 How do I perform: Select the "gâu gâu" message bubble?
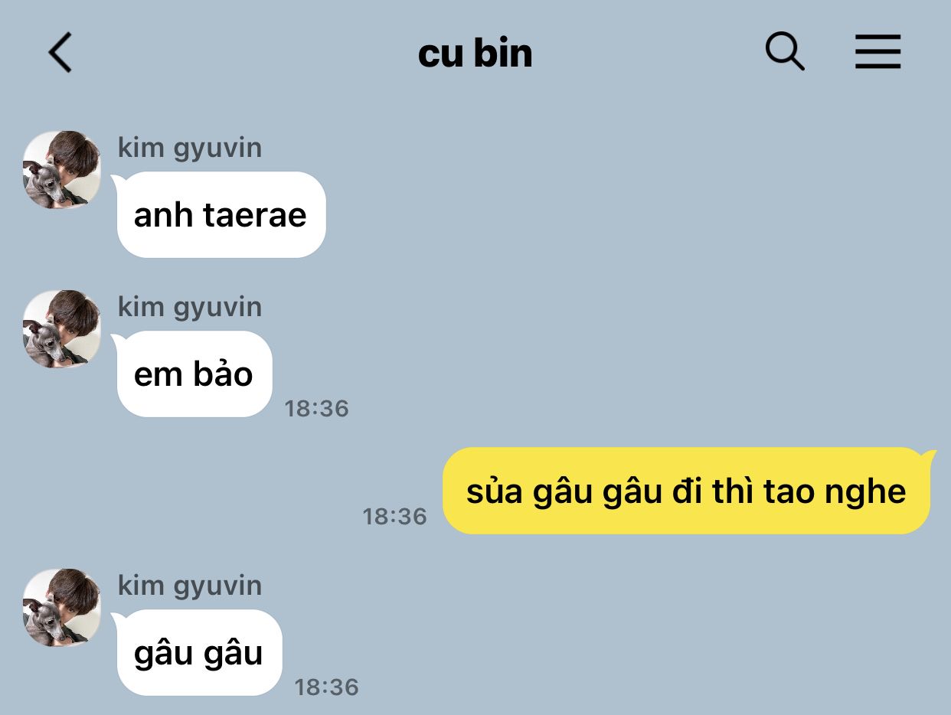(199, 653)
